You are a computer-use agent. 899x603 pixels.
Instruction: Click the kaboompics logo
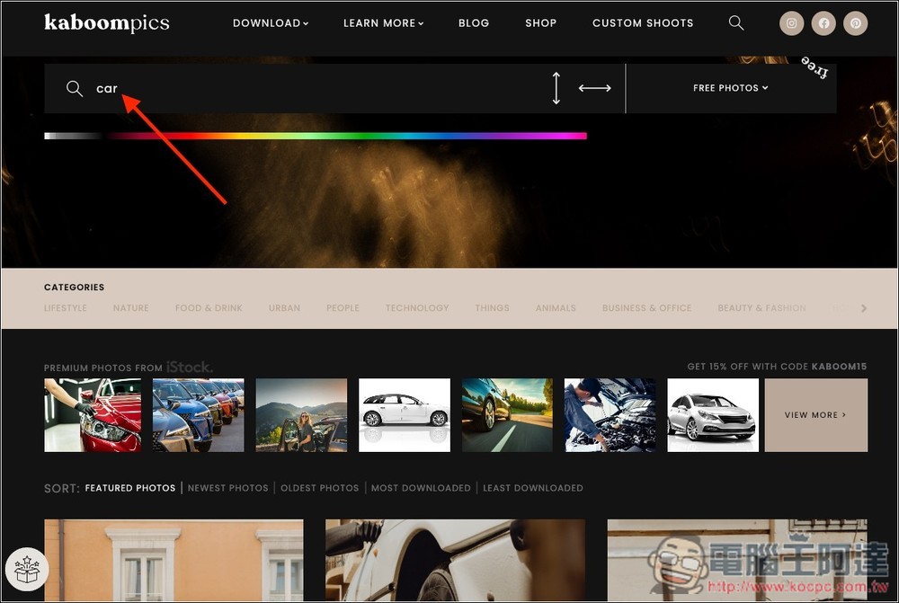(x=106, y=23)
